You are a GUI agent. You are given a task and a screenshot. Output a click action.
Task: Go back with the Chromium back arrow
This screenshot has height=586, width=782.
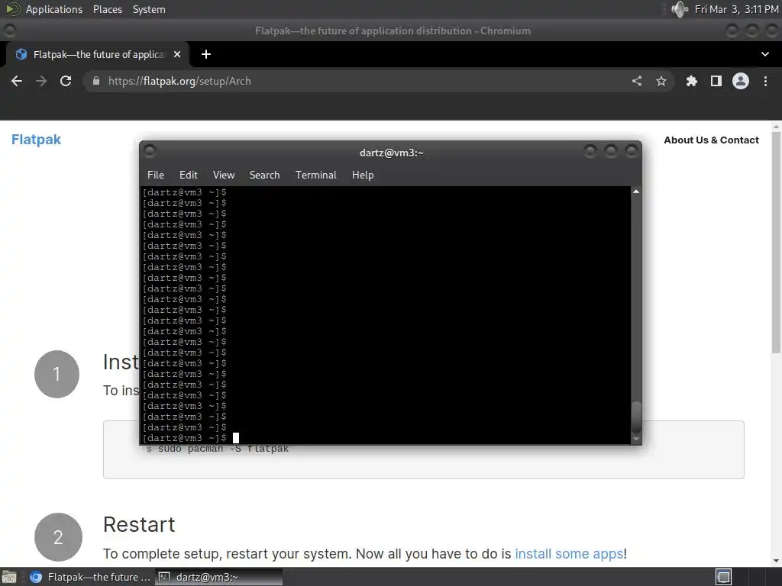coord(17,81)
